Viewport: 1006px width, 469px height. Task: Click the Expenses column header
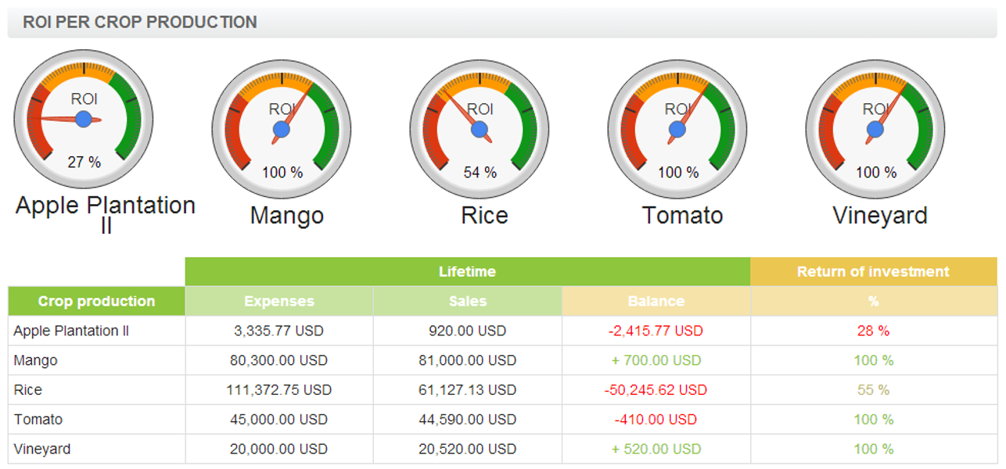(x=279, y=302)
